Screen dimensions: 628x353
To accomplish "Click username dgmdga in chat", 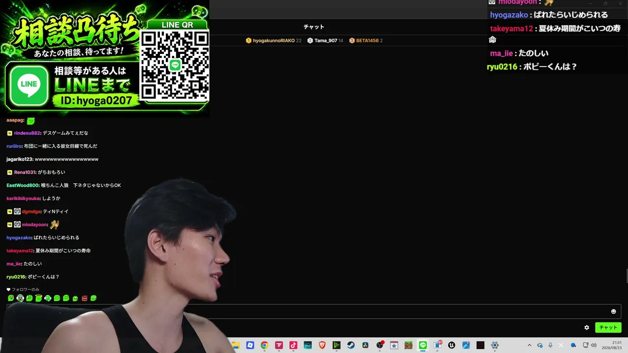I will click(31, 212).
